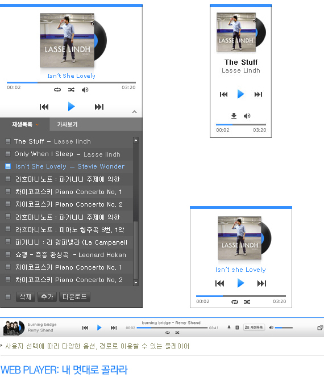
Task: Previous track in the burning bridge bar player
Action: [x=85, y=327]
